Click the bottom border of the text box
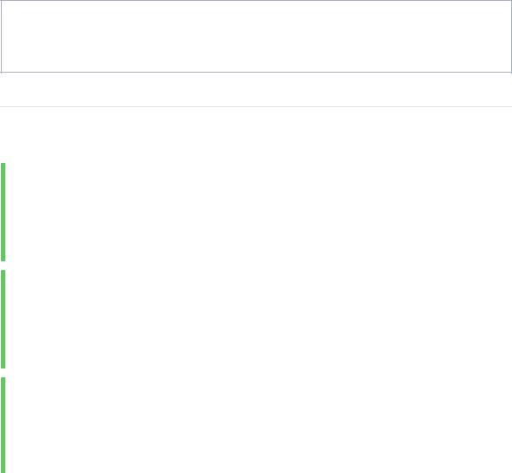 pyautogui.click(x=256, y=72)
